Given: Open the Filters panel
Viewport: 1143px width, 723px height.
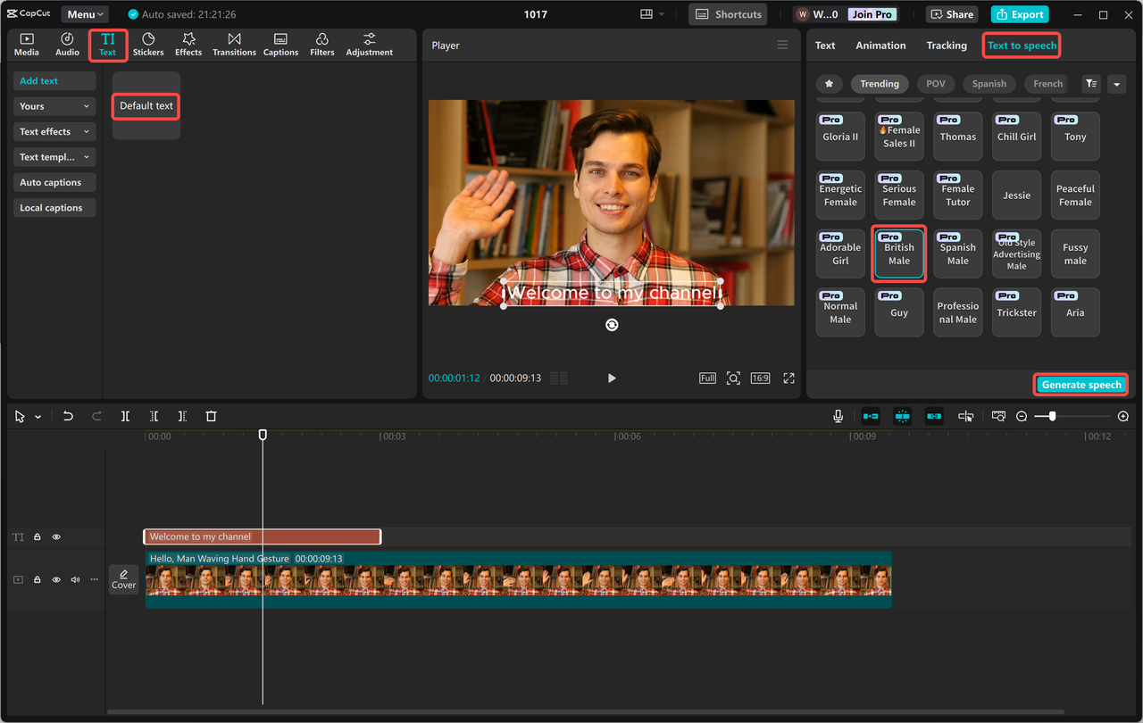Looking at the screenshot, I should tap(321, 44).
